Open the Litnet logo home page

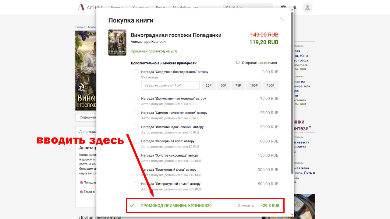click(90, 7)
